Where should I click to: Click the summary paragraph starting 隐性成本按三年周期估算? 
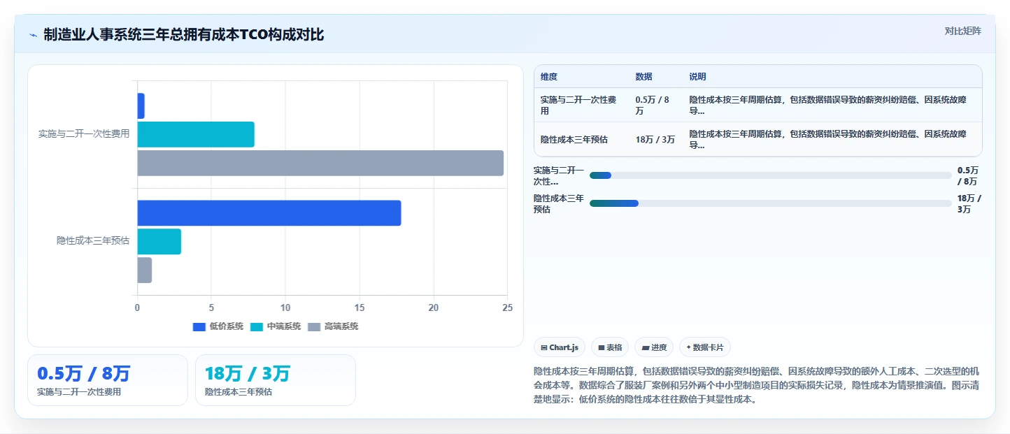coord(757,385)
